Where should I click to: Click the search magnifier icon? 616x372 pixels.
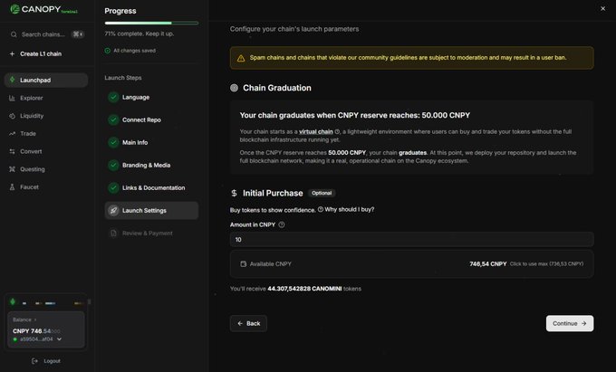[14, 34]
